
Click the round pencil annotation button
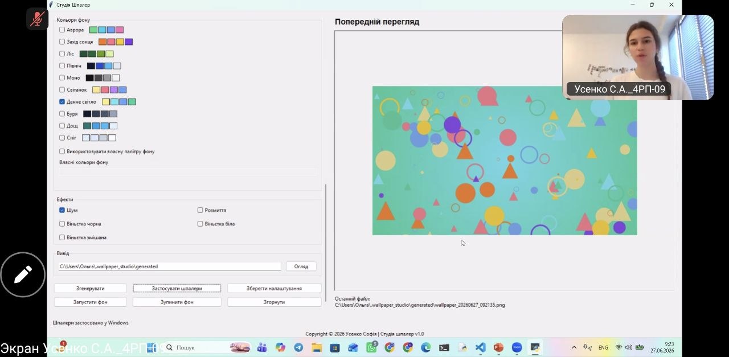(23, 275)
